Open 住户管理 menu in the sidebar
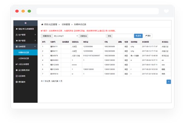Viewport: 185px width, 125px height. click(x=25, y=35)
